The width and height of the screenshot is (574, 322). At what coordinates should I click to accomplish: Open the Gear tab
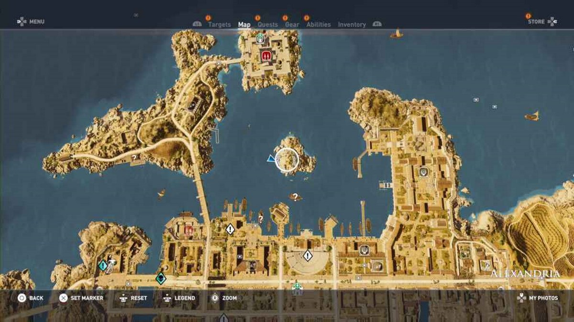pyautogui.click(x=292, y=25)
